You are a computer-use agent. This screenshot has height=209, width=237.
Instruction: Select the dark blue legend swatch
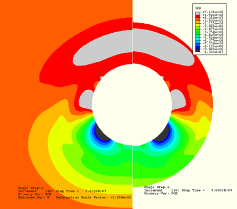coord(197,47)
